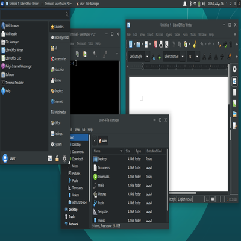Click the Save icon in Writer toolbar

click(146, 44)
